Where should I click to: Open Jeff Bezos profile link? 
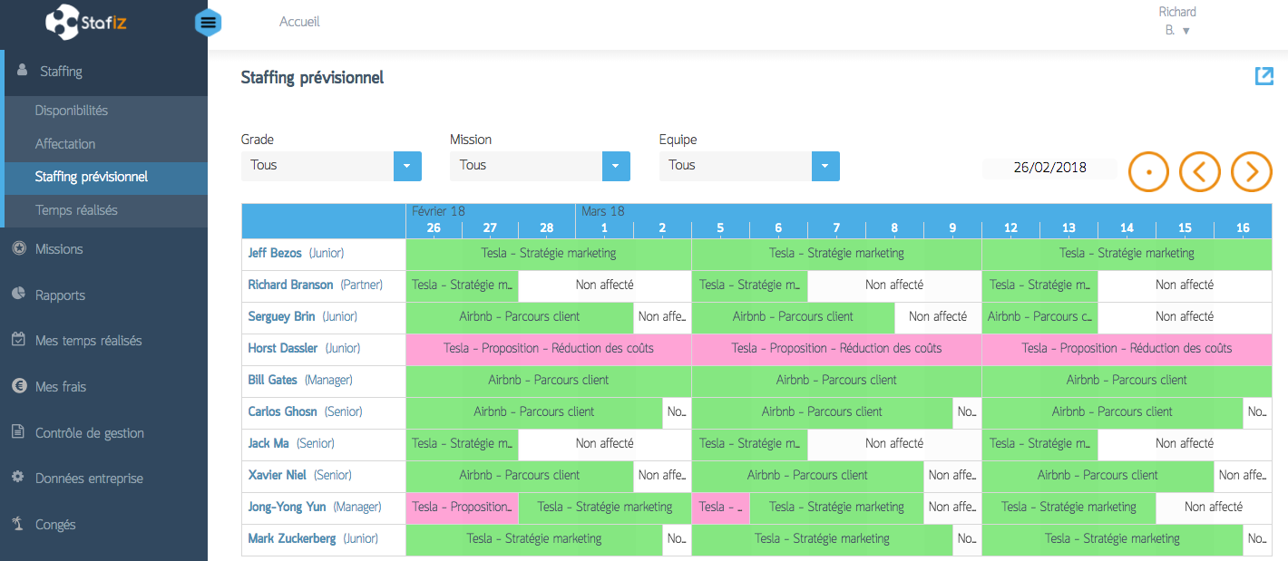[x=275, y=253]
